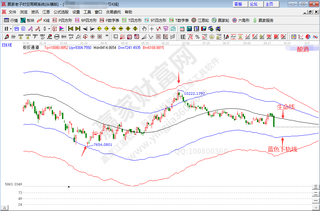The image size is (320, 211).
Task: Open the 公式选股 menu
Action: pos(61,12)
